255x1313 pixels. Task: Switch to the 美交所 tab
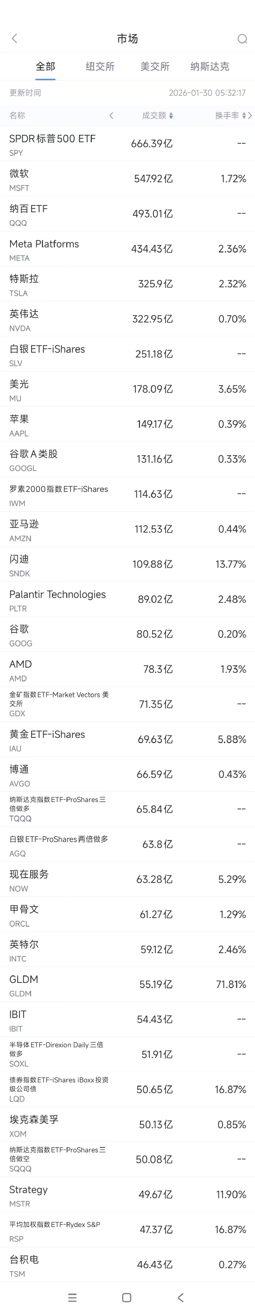(x=155, y=66)
